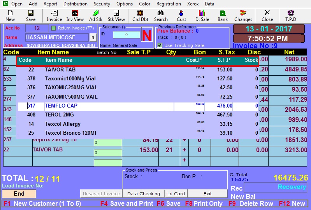Click F9 Delete Row shortcut label

[251, 204]
